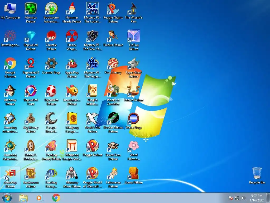Select the Chuzzle Deluxe icon
The image size is (270, 203).
(x=51, y=36)
